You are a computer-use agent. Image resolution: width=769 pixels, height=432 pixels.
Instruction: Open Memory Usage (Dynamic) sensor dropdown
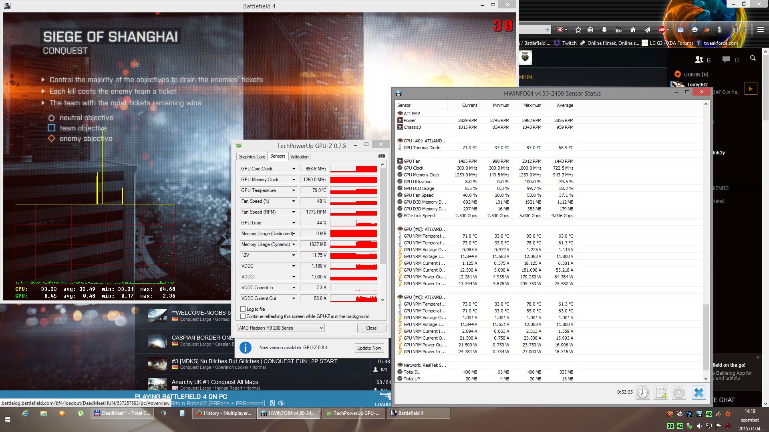294,244
